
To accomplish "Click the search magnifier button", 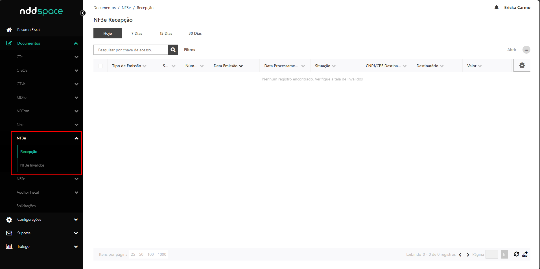I will pyautogui.click(x=173, y=50).
